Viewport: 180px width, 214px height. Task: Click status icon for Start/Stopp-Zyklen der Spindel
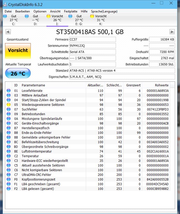[9, 100]
